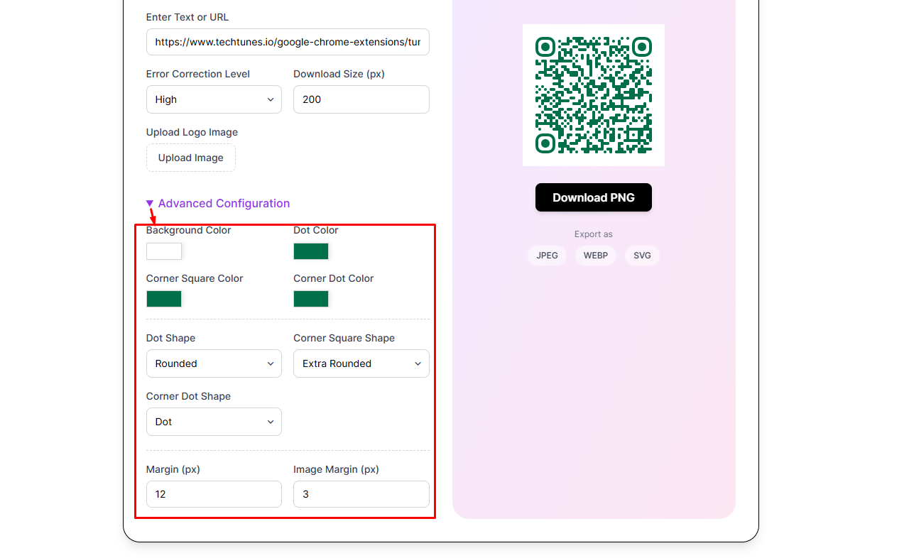Export the QR code as WEBP

click(596, 256)
